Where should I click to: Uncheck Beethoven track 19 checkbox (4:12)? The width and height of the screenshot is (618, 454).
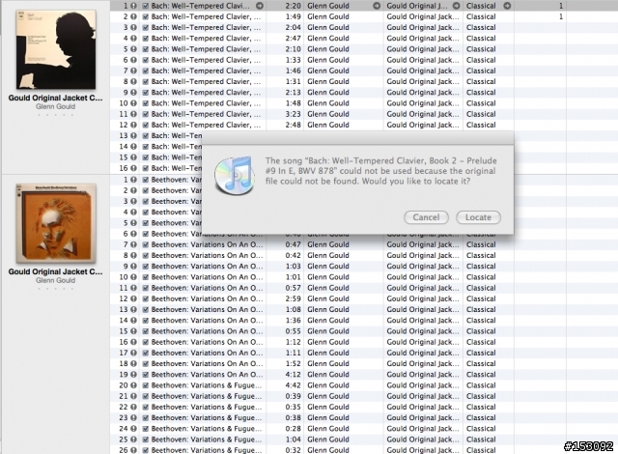coord(146,375)
